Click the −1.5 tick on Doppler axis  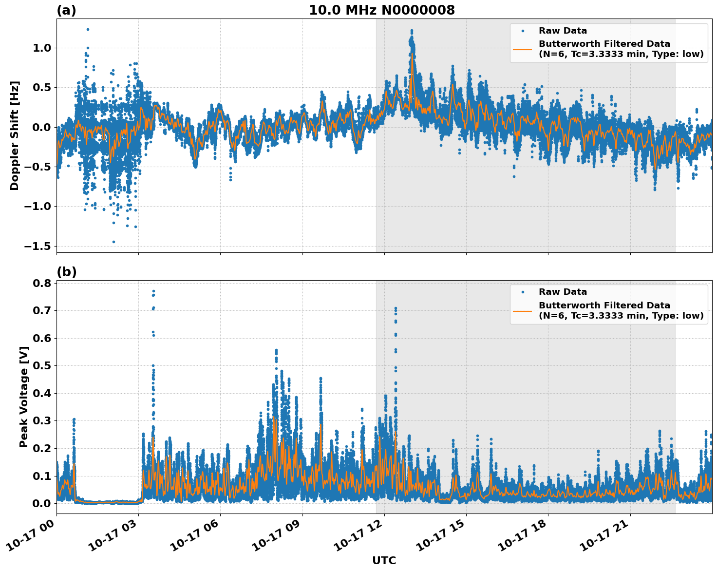tap(37, 246)
